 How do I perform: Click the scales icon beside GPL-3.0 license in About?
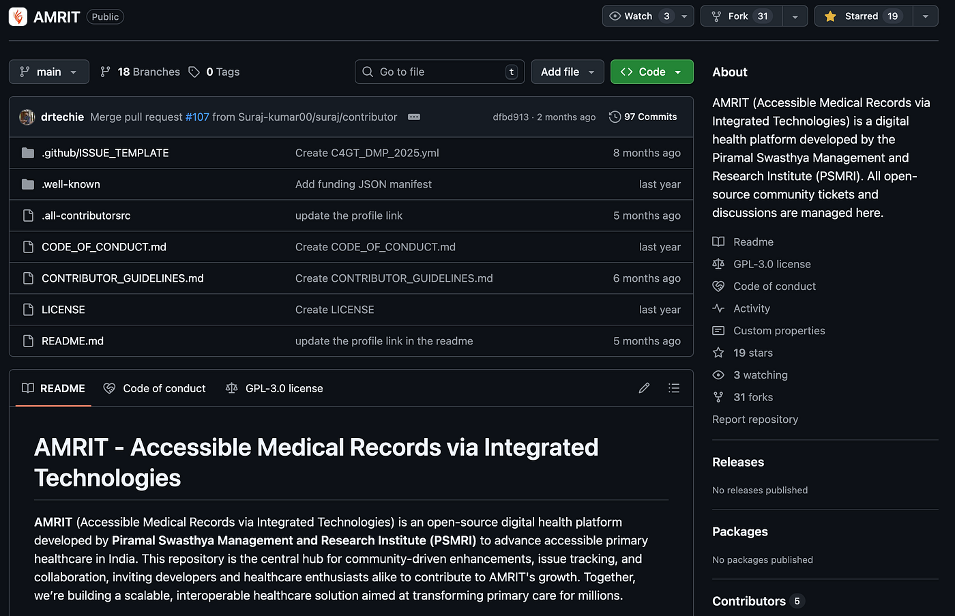click(718, 264)
